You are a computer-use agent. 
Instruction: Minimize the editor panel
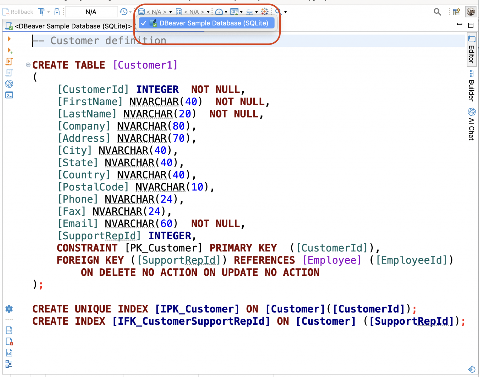click(x=459, y=24)
